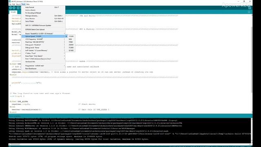Click the "Using library ArduinoOTA" console line
This screenshot has width=261, height=147.
(x=95, y=123)
